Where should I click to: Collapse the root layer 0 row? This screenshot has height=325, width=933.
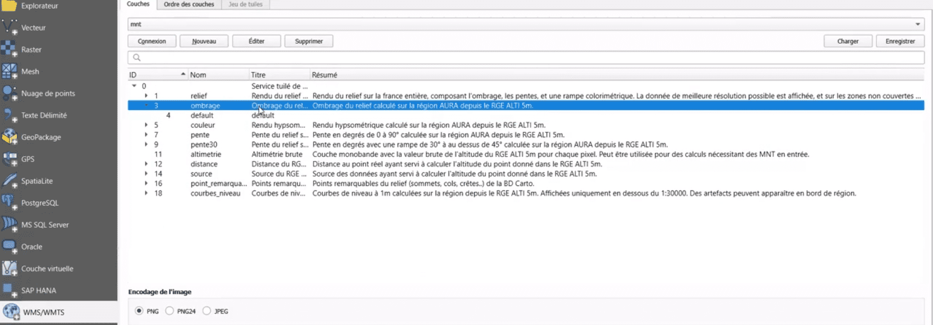(134, 86)
